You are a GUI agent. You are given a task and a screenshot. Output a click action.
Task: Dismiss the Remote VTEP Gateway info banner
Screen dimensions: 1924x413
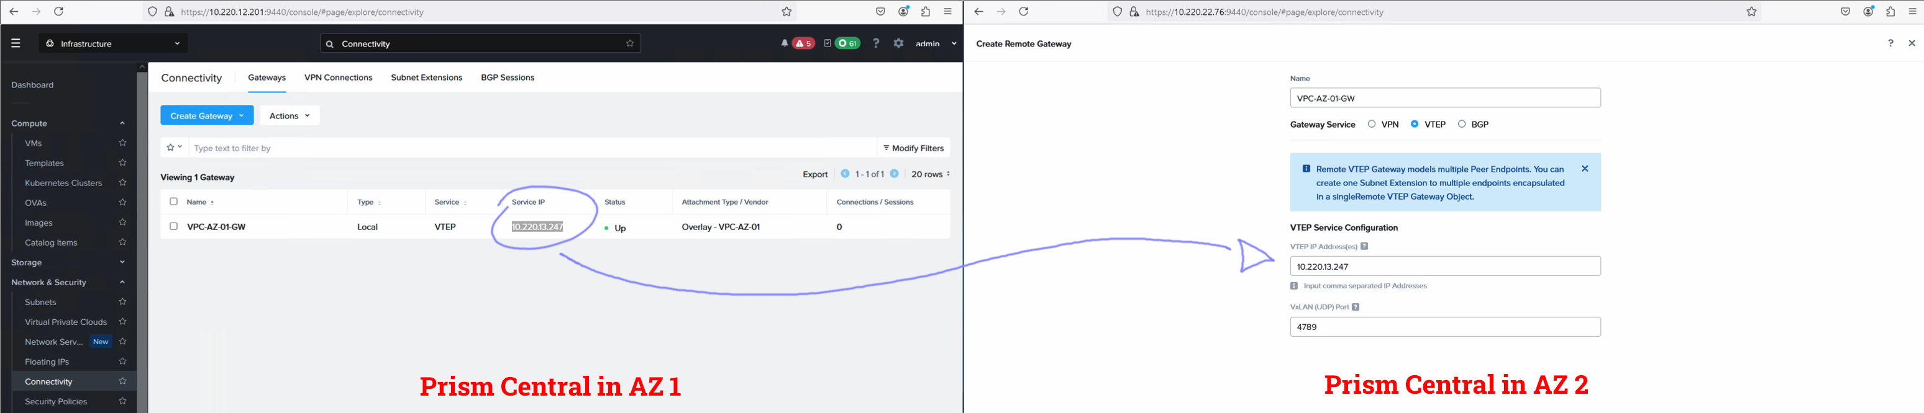coord(1584,169)
